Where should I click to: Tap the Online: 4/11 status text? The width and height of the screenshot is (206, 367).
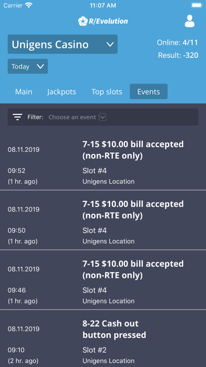point(177,42)
